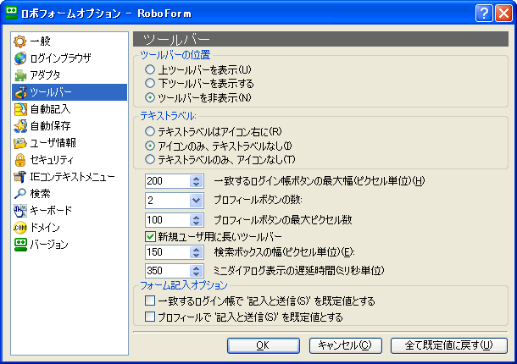The height and width of the screenshot is (364, 517).
Task: Click the キーボード hand icon
Action: point(19,211)
